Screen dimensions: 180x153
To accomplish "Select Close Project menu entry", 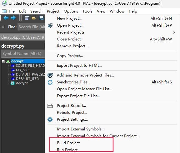I will pyautogui.click(x=112, y=39).
